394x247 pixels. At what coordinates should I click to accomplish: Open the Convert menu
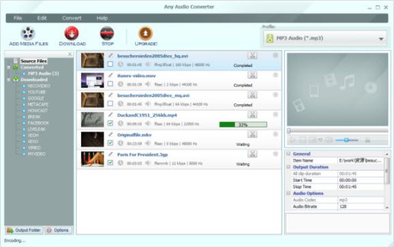[72, 18]
